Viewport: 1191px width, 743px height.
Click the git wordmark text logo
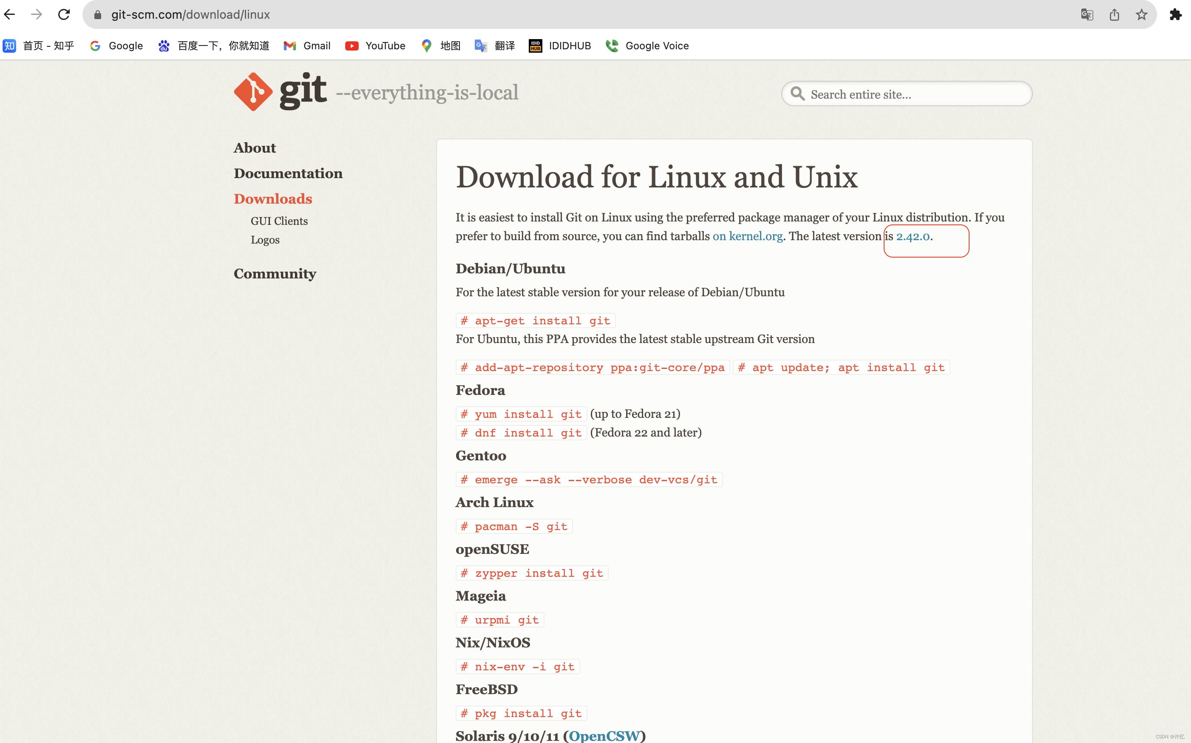click(x=303, y=91)
